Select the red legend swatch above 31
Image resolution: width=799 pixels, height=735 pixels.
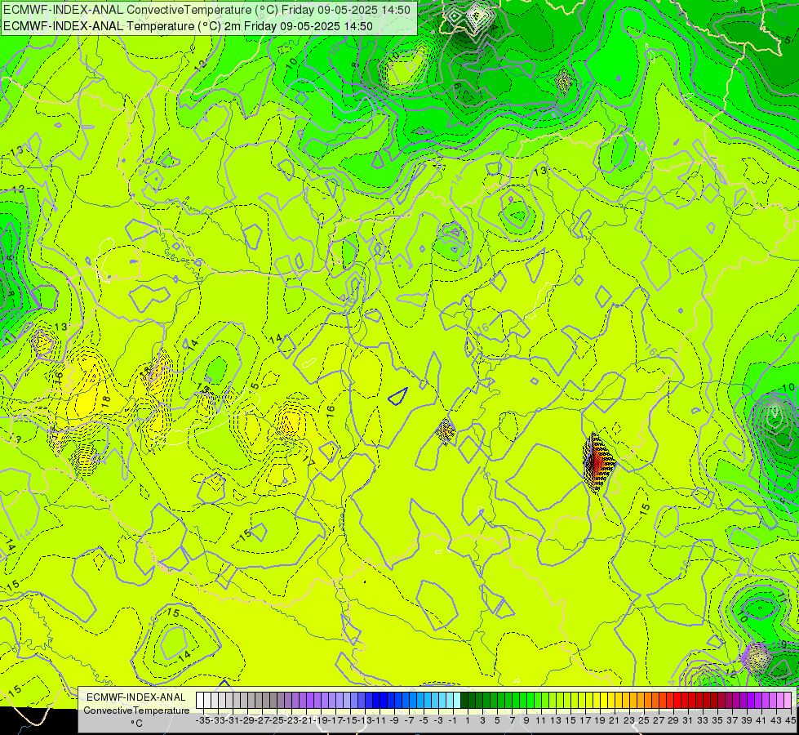pos(686,701)
